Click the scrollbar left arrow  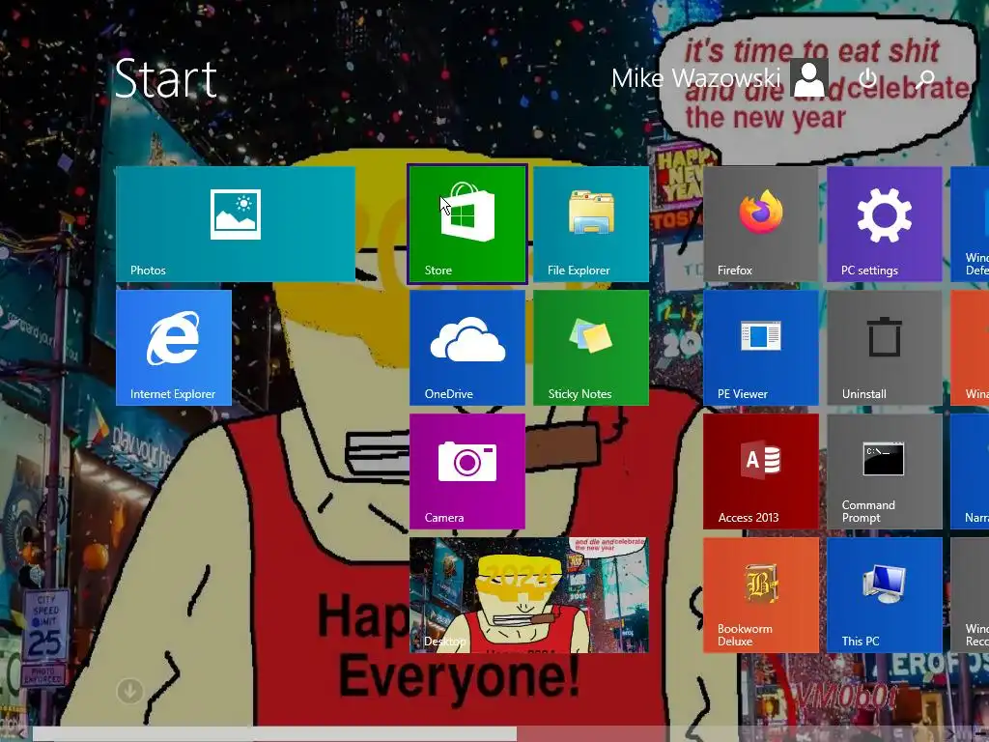pos(21,734)
